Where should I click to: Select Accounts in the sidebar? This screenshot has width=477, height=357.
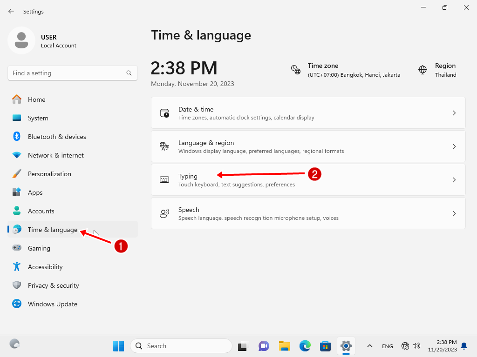coord(41,211)
